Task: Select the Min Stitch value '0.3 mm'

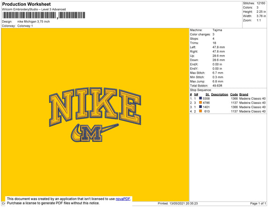Action: point(218,77)
